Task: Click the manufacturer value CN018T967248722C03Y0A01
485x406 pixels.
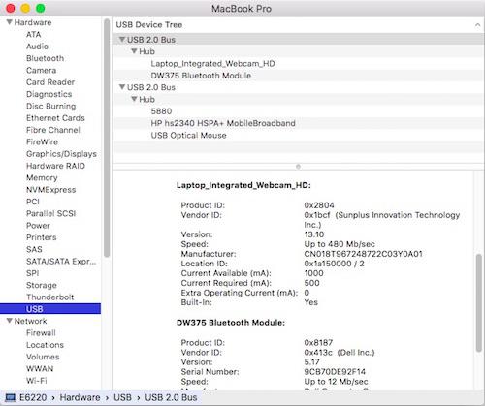Action: [x=363, y=254]
